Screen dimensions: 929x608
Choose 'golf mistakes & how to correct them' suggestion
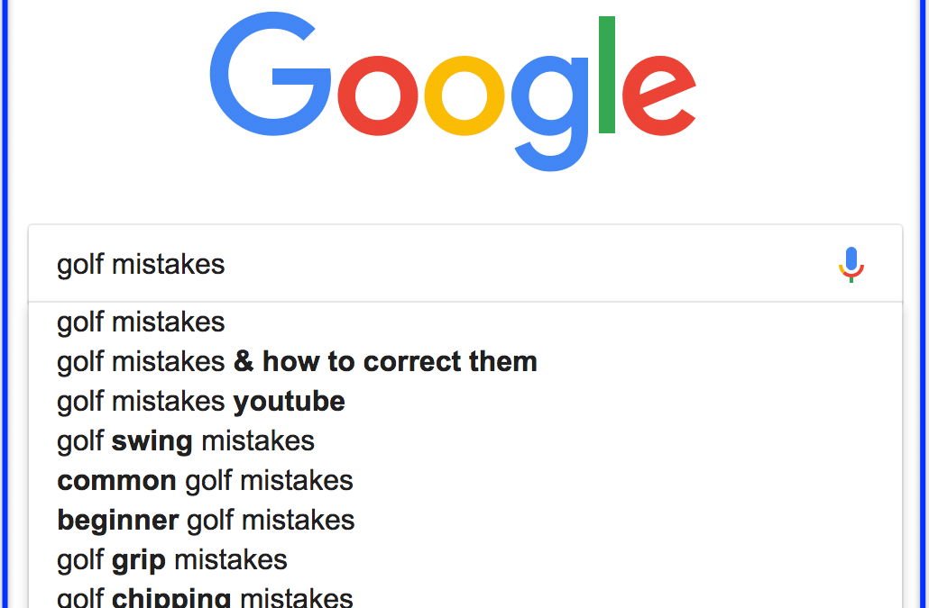[465, 362]
